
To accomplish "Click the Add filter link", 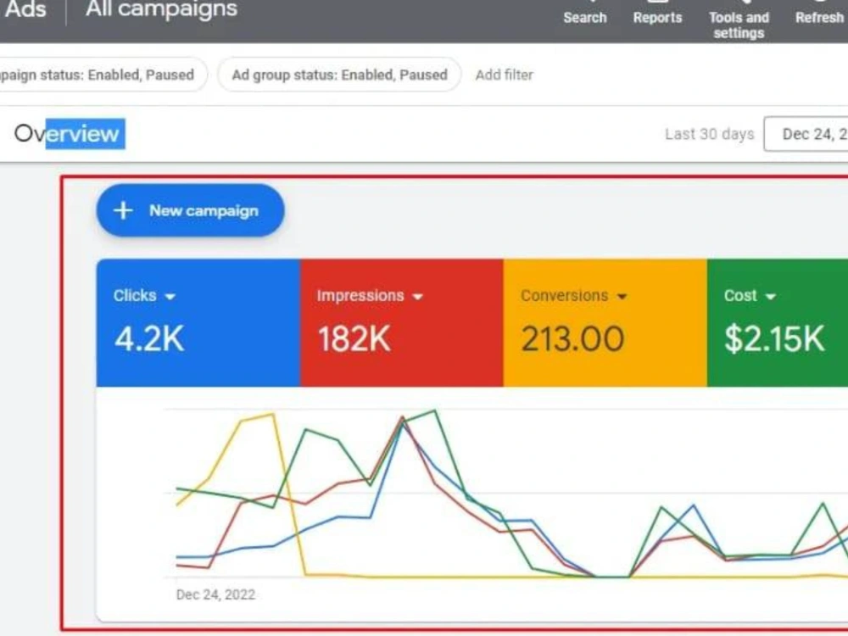I will pos(504,75).
